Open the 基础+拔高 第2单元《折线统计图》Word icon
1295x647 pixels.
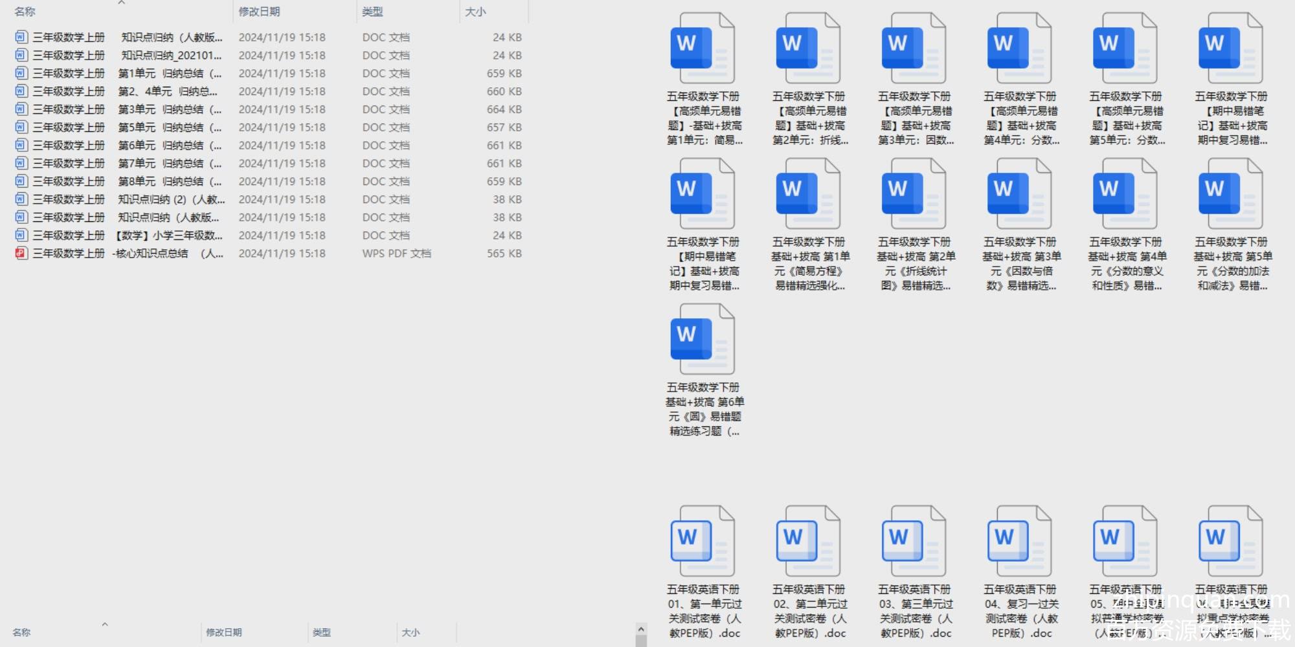pos(914,194)
